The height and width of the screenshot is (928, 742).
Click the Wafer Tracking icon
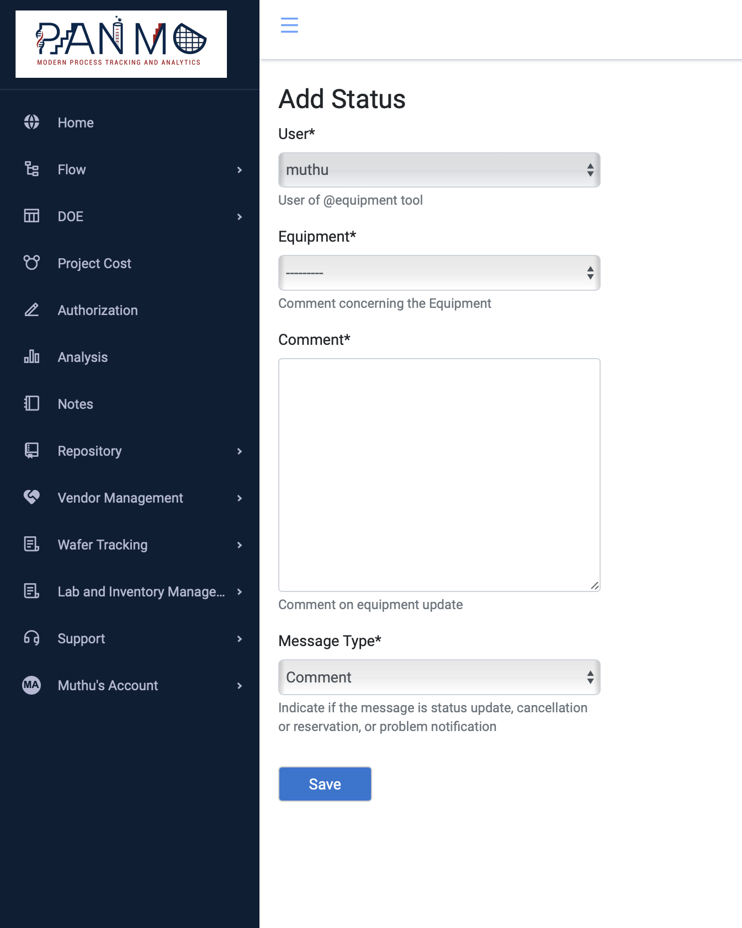click(x=31, y=544)
